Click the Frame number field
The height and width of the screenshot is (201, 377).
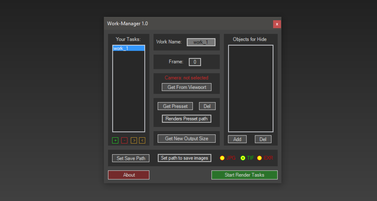tap(195, 62)
